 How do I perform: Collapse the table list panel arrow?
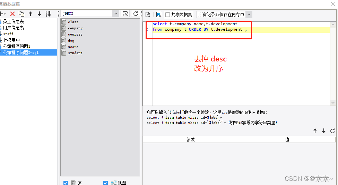point(141,12)
